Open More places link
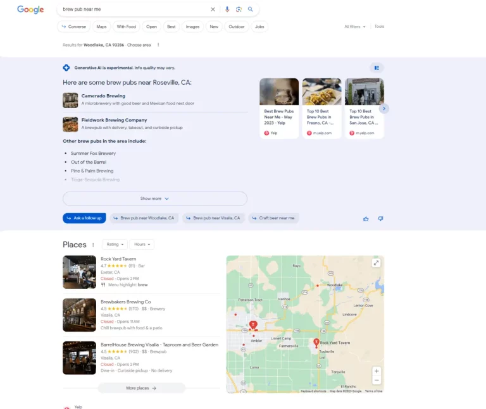The width and height of the screenshot is (486, 409). (x=140, y=388)
